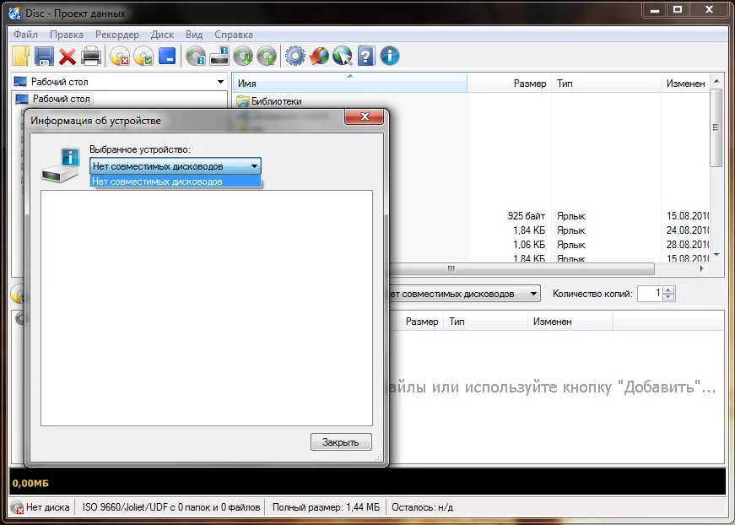This screenshot has width=735, height=525.
Task: Click the burning disc icon with red X
Action: pyautogui.click(x=120, y=57)
